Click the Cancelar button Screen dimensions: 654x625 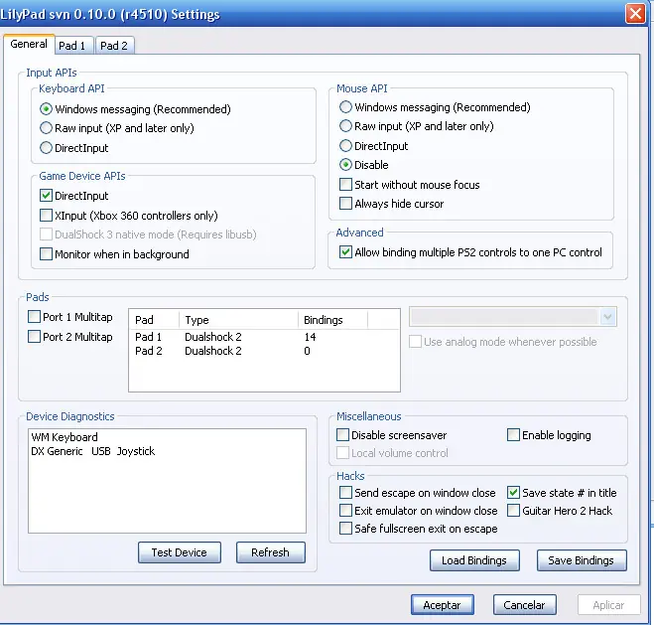(x=525, y=605)
